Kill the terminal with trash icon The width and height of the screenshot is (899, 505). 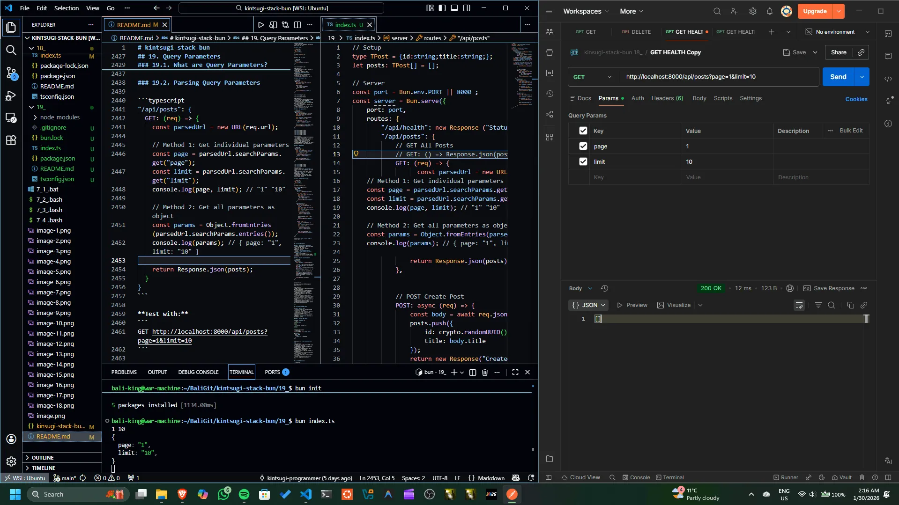click(x=485, y=372)
